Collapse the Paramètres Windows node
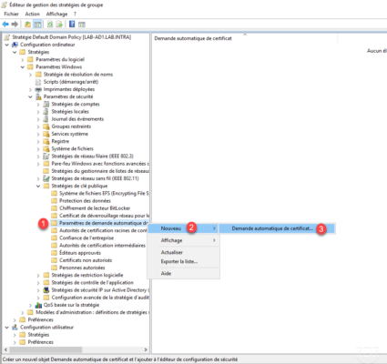 click(23, 67)
